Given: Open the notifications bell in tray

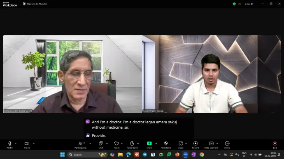Looking at the screenshot, I should (279, 154).
